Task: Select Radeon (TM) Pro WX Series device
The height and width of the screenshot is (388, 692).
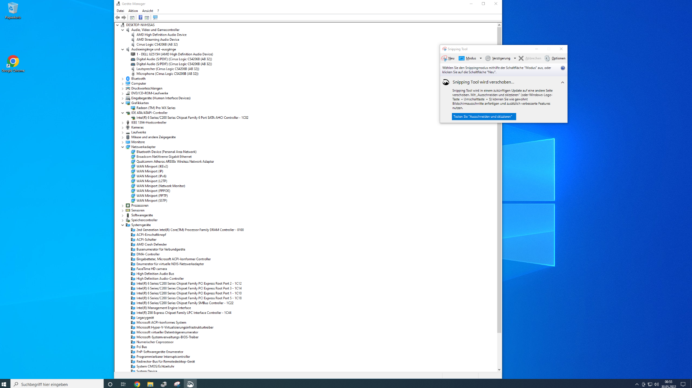Action: point(156,108)
